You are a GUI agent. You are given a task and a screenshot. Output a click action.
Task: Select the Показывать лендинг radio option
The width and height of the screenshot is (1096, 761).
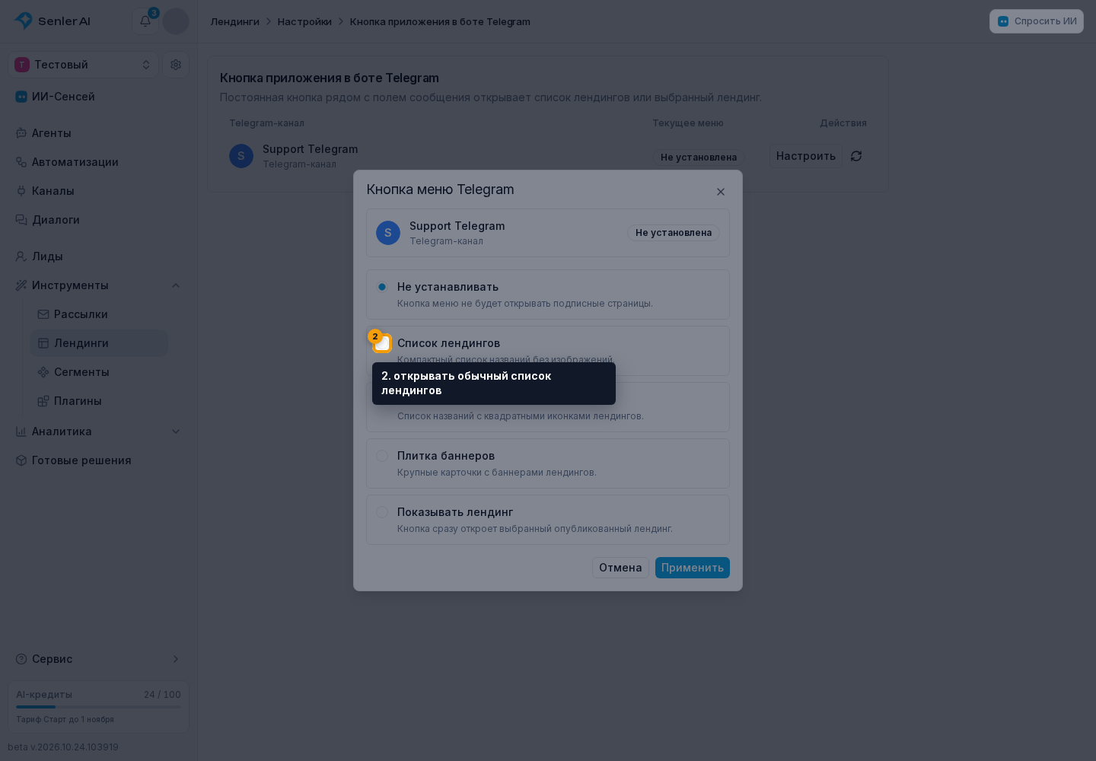(x=382, y=512)
